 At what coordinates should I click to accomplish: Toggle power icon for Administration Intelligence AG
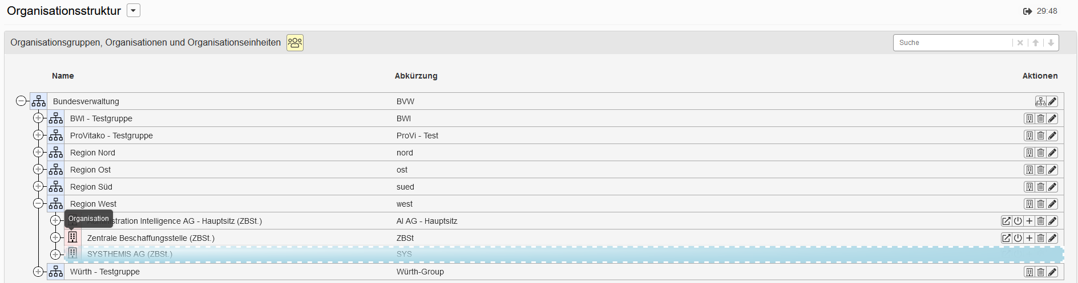click(x=1018, y=221)
